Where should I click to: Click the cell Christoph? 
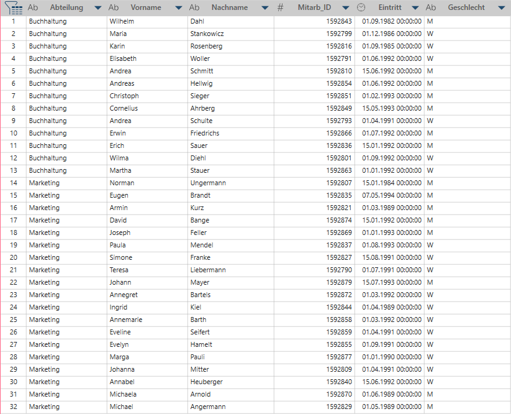147,96
